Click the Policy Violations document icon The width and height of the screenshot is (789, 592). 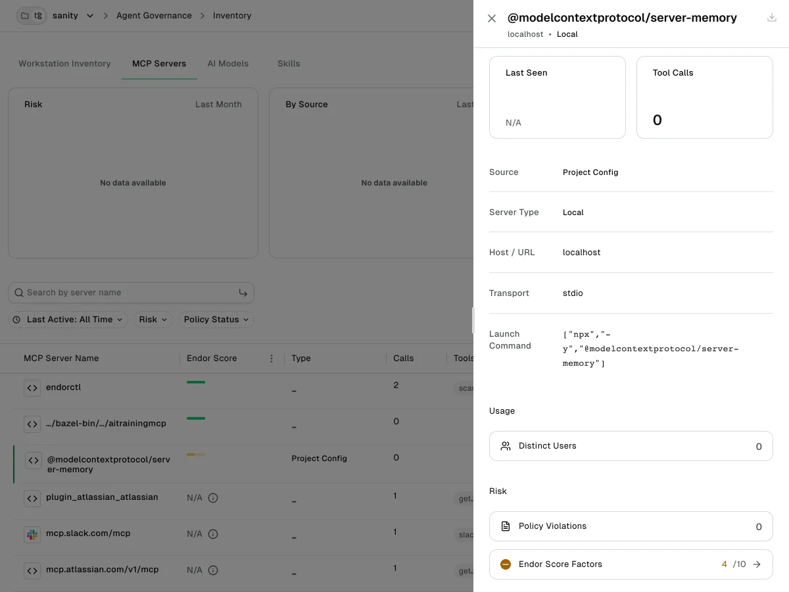(506, 526)
